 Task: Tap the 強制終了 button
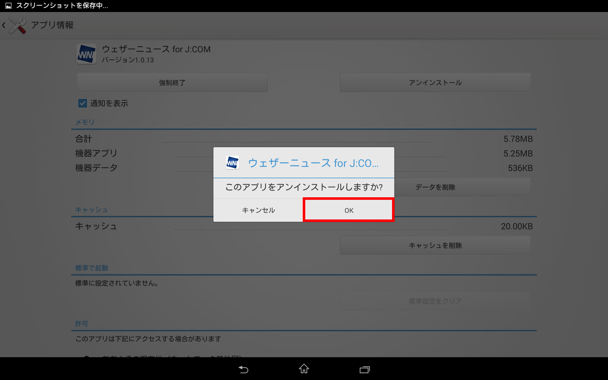pyautogui.click(x=172, y=83)
